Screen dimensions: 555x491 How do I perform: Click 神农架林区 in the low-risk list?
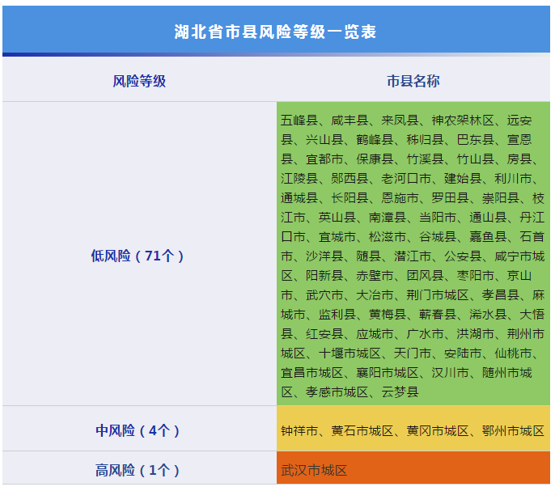point(463,121)
